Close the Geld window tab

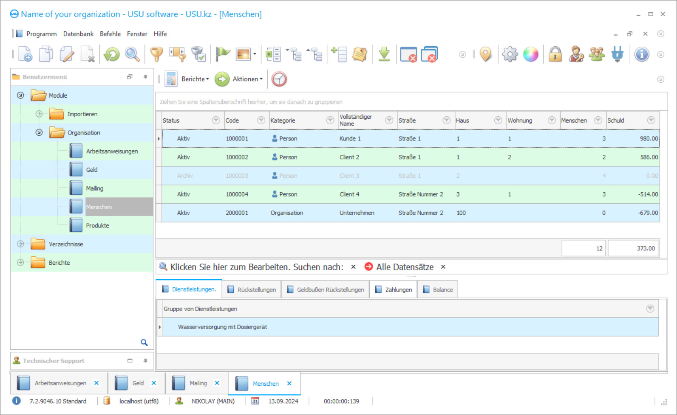pos(154,383)
